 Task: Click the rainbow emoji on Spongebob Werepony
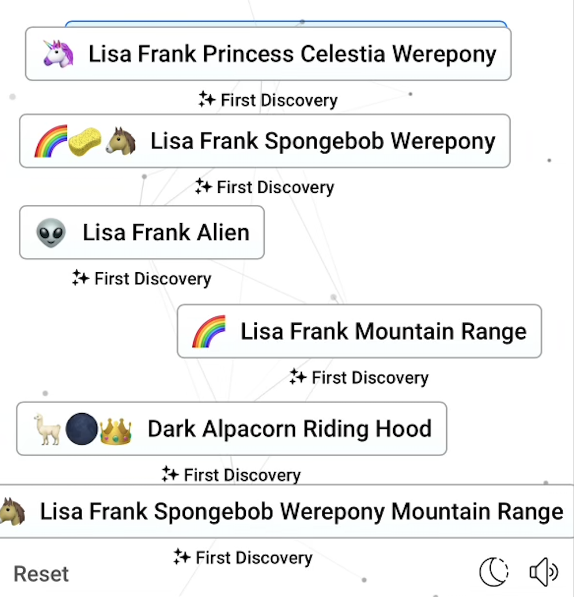[51, 141]
